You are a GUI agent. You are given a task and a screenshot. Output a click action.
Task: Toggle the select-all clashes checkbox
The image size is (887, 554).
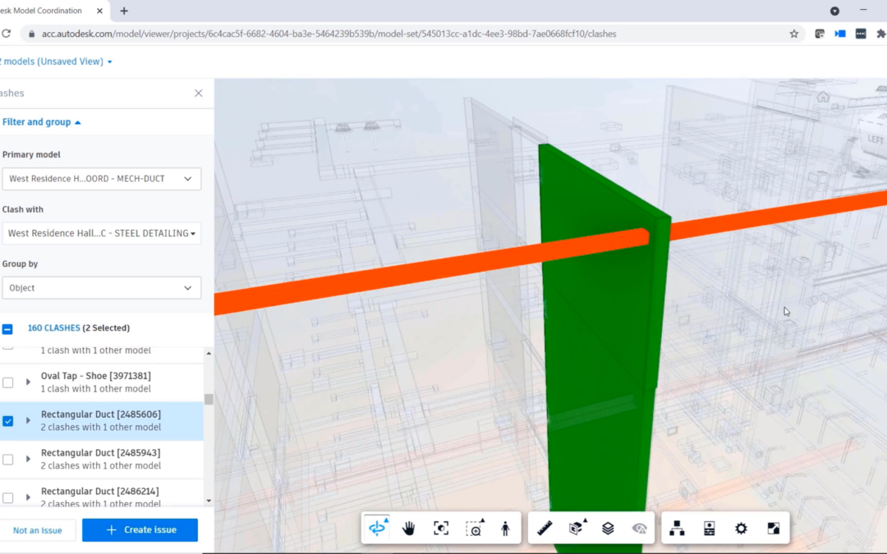[x=9, y=327]
